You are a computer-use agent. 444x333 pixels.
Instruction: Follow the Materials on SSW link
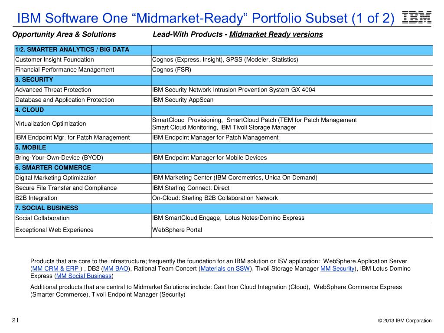click(x=225, y=268)
